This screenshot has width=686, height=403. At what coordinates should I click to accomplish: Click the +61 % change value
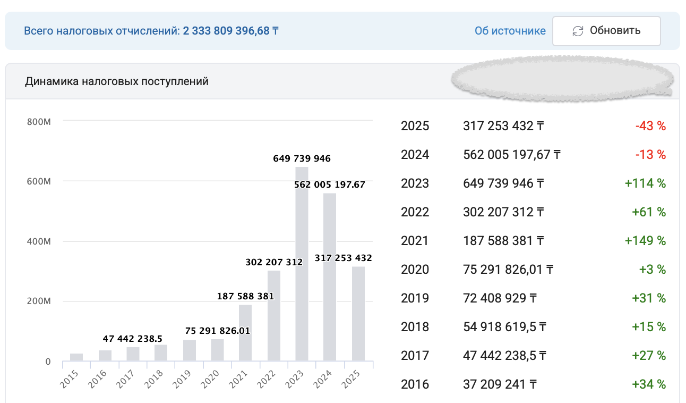pyautogui.click(x=649, y=212)
